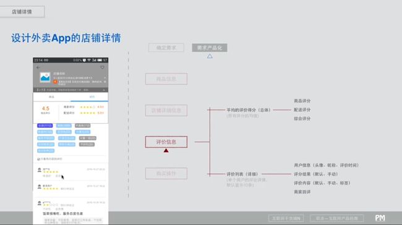Tap the back arrow in phone mockup
This screenshot has width=402, height=225.
pos(38,67)
